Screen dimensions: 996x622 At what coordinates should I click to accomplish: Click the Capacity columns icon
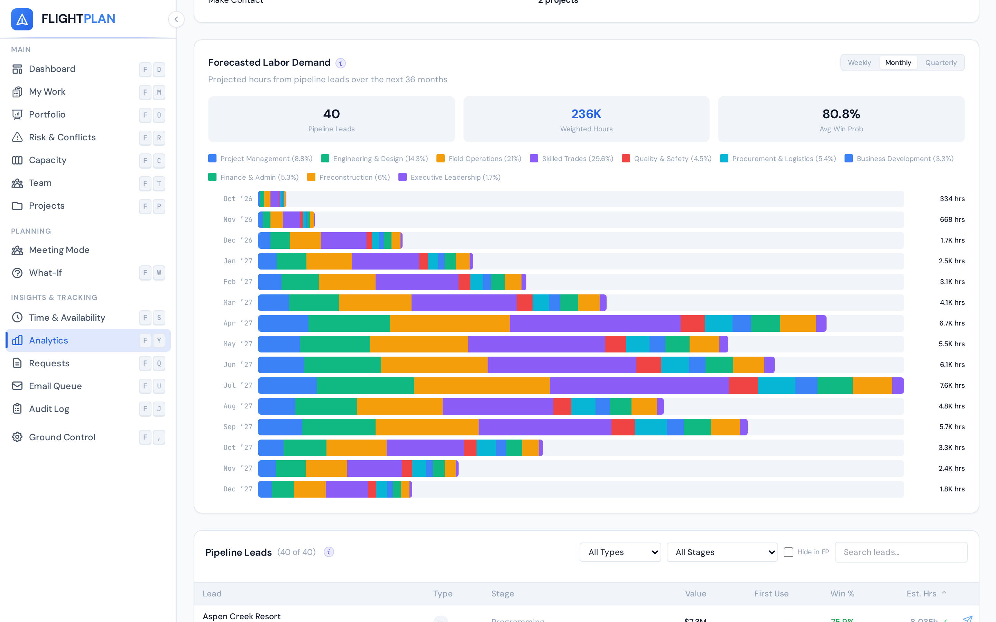pyautogui.click(x=17, y=160)
